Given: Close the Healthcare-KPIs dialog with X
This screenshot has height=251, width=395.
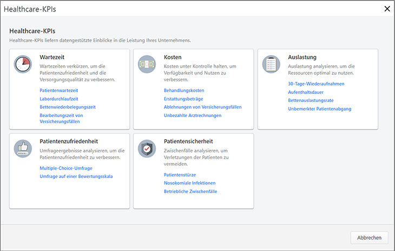Looking at the screenshot, I should click(x=387, y=9).
